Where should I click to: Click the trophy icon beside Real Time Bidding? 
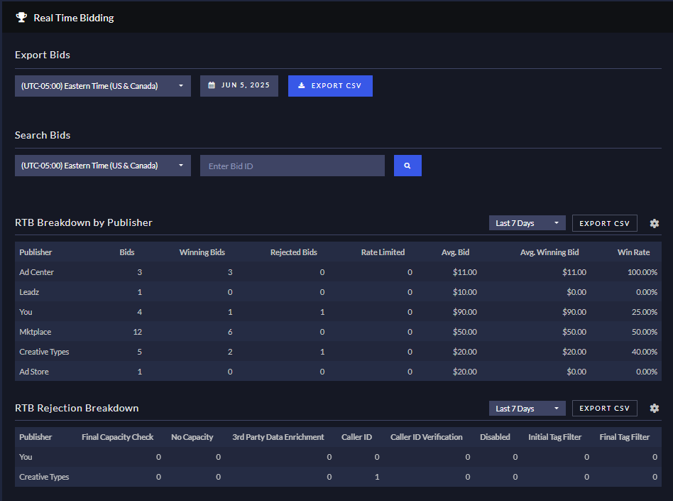21,18
